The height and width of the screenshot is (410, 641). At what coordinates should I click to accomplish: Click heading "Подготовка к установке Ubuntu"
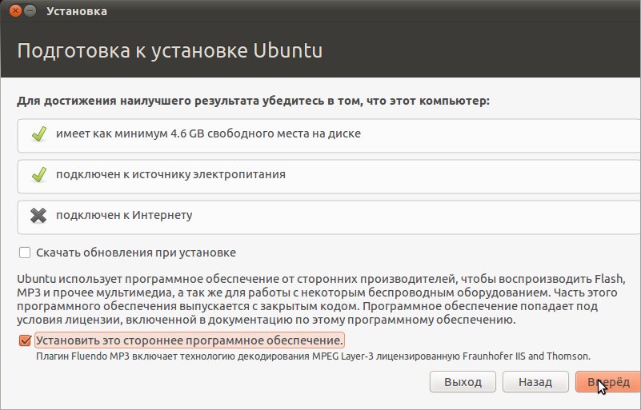[170, 50]
